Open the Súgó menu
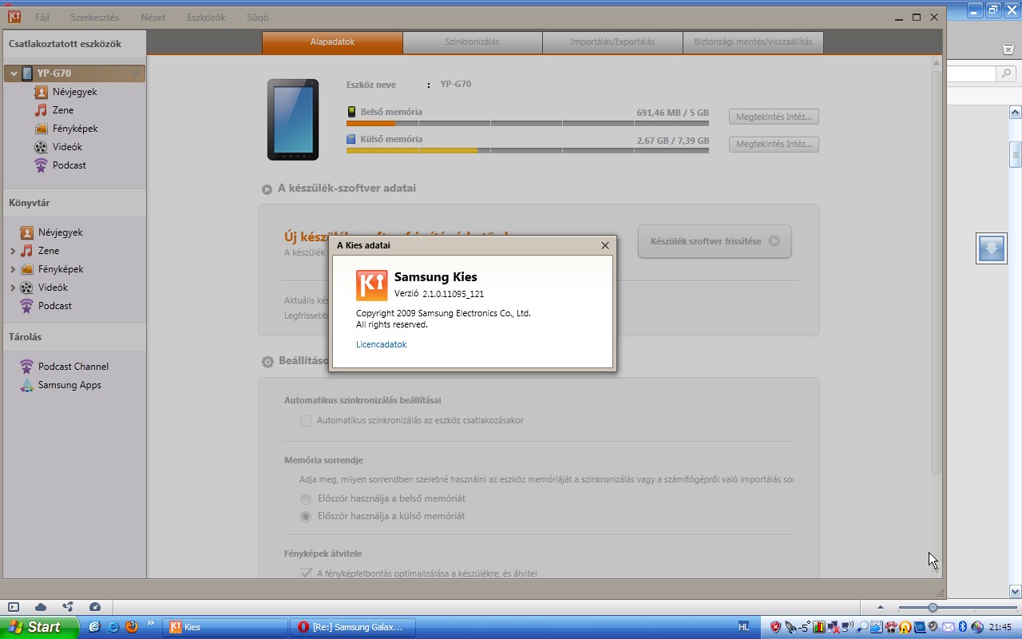Viewport: 1022px width, 639px height. pyautogui.click(x=257, y=18)
